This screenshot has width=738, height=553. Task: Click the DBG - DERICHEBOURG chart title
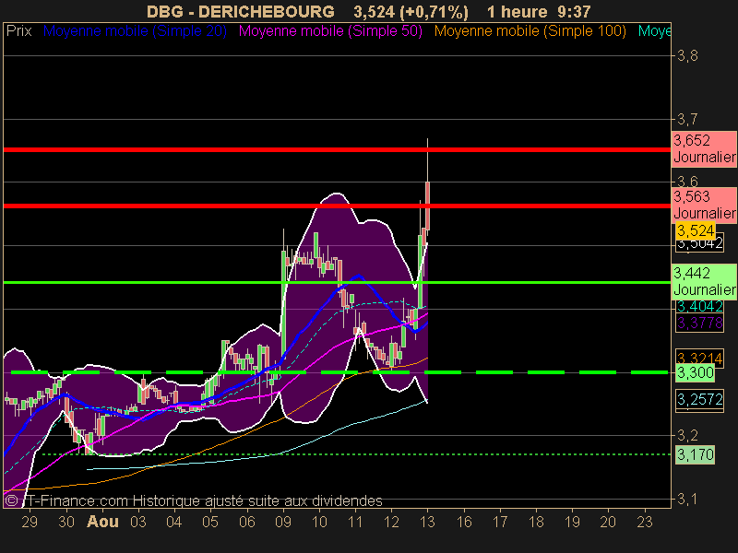241,11
